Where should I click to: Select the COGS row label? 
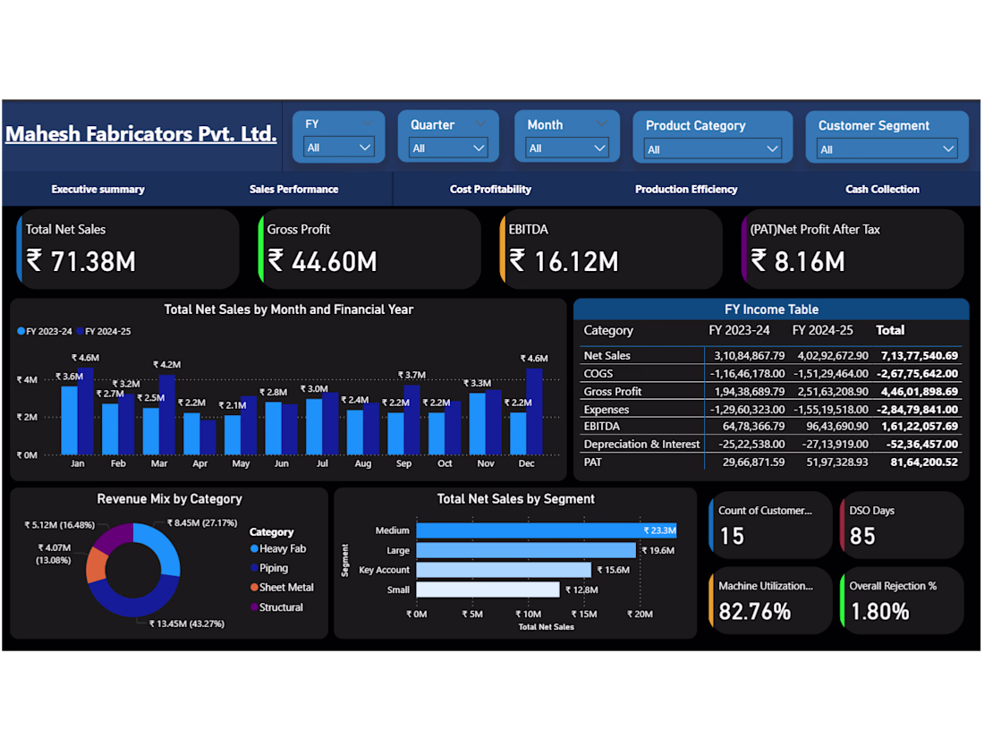click(x=598, y=373)
